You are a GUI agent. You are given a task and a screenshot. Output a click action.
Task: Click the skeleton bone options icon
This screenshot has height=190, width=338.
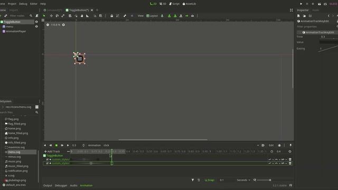tap(125, 16)
